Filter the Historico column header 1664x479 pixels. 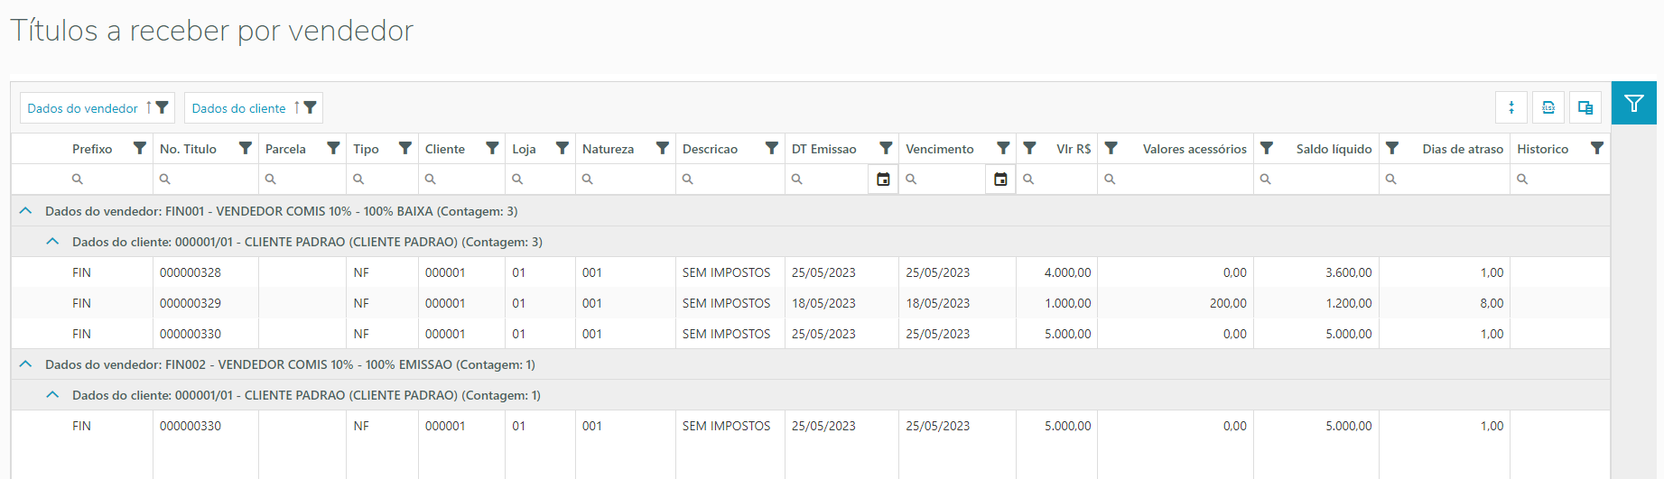(x=1596, y=149)
